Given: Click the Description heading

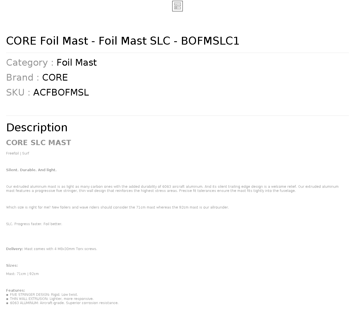Looking at the screenshot, I should coord(37,128).
